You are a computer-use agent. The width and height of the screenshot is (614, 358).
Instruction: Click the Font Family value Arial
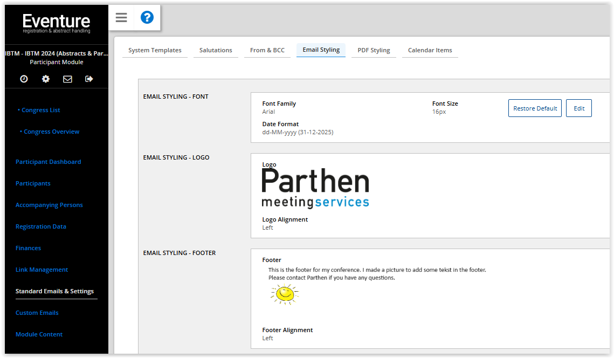click(268, 112)
